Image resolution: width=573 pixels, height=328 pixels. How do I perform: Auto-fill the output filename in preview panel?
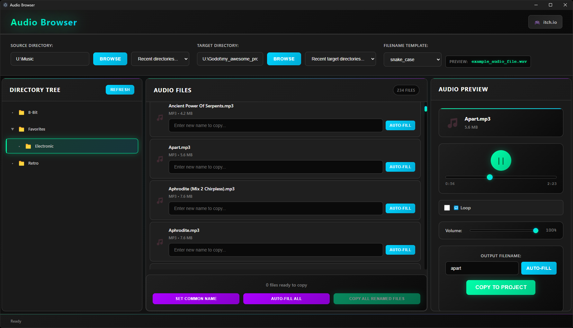click(539, 268)
